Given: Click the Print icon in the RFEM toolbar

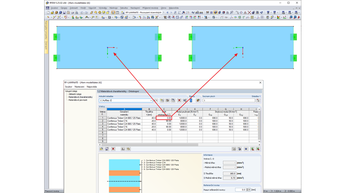Looking at the screenshot, I should tap(72, 13).
